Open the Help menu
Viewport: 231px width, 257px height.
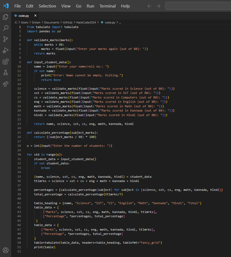tap(125, 6)
